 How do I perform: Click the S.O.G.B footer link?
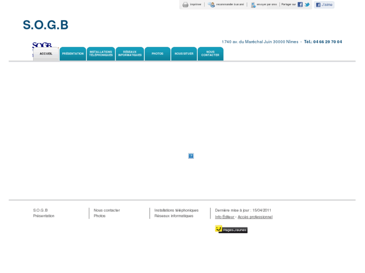[40, 210]
